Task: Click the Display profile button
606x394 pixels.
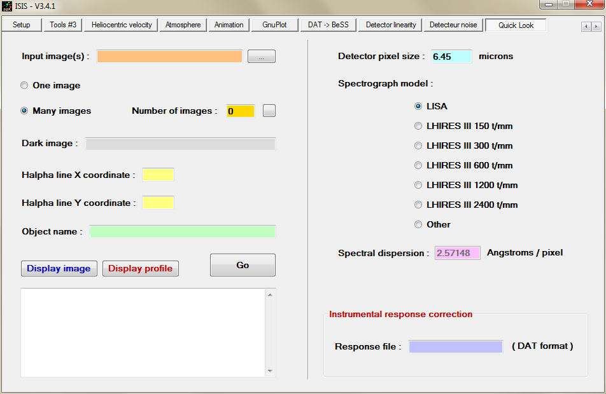Action: pos(140,268)
